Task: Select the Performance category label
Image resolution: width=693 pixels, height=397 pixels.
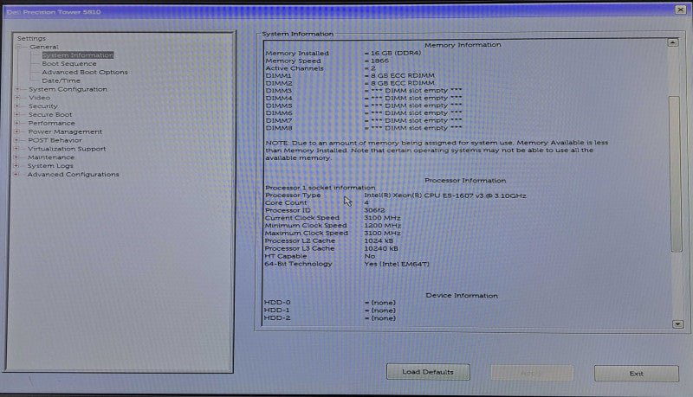Action: [51, 123]
